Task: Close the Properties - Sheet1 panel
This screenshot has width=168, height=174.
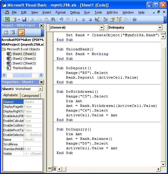Action: (x=41, y=82)
